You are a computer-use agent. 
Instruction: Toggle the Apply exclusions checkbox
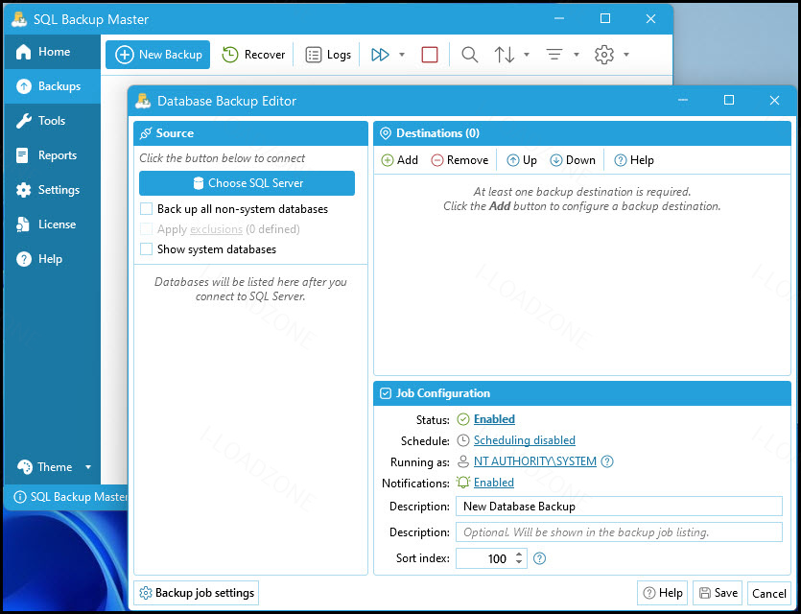click(146, 229)
